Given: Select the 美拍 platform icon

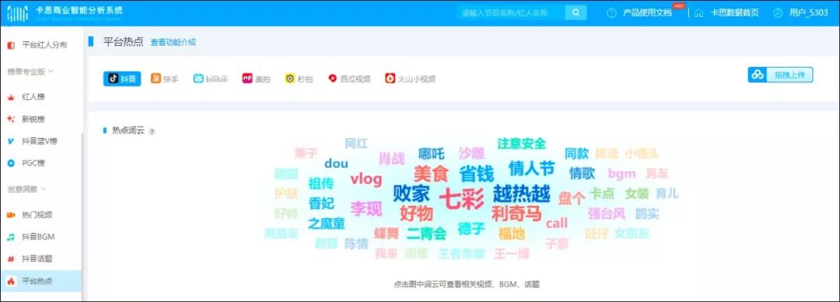Looking at the screenshot, I should (x=247, y=78).
